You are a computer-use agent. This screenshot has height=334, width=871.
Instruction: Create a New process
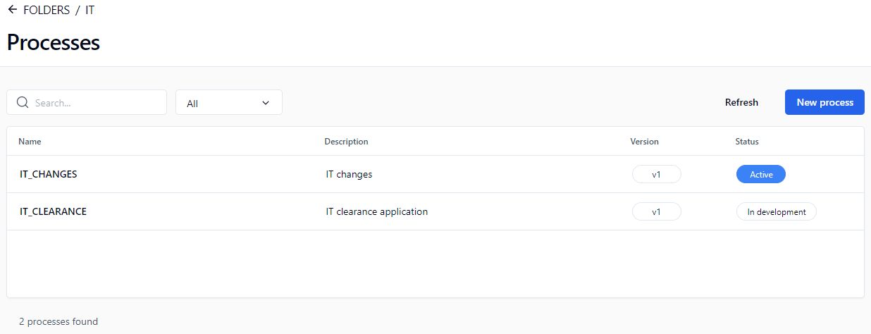click(824, 102)
